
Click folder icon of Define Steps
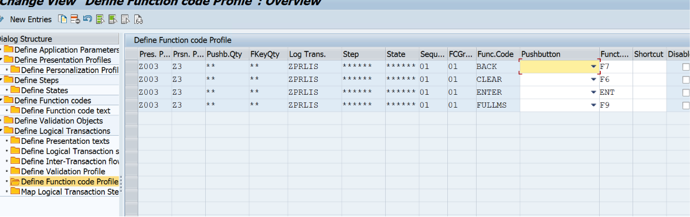coord(8,80)
